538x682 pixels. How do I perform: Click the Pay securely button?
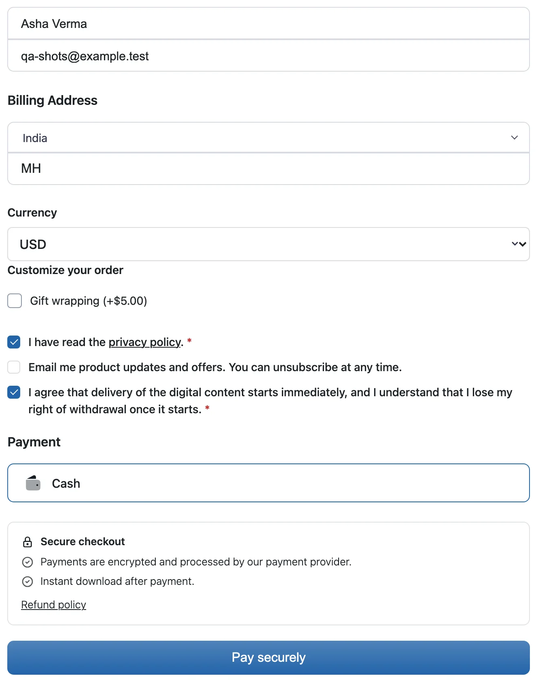point(269,657)
